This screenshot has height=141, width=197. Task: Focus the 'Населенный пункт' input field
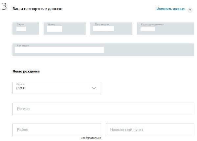150,130
